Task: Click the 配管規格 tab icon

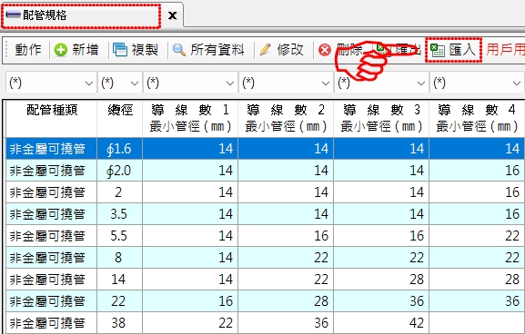Action: point(14,15)
